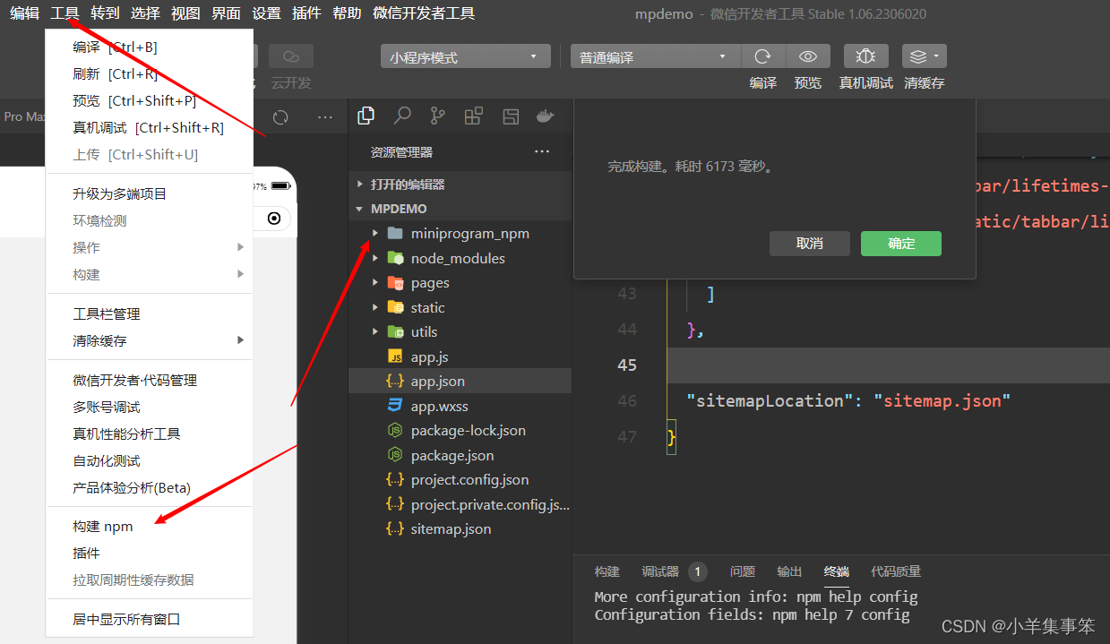Open the source control branch icon
Image resolution: width=1110 pixels, height=644 pixels.
tap(438, 116)
